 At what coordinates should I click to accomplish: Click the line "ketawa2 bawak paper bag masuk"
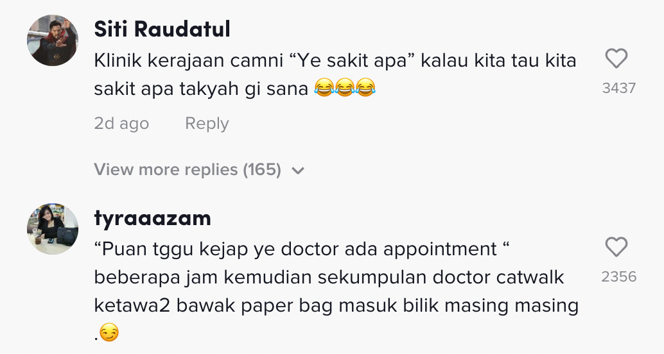[336, 306]
